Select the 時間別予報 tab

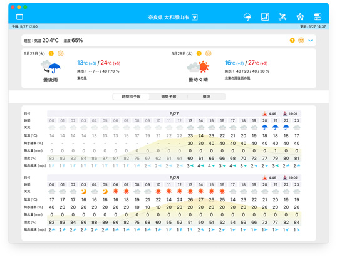click(x=131, y=97)
